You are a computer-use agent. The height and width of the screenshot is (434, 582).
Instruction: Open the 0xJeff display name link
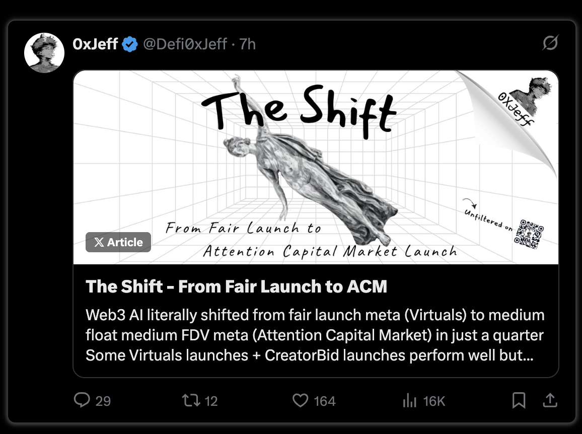pos(95,44)
